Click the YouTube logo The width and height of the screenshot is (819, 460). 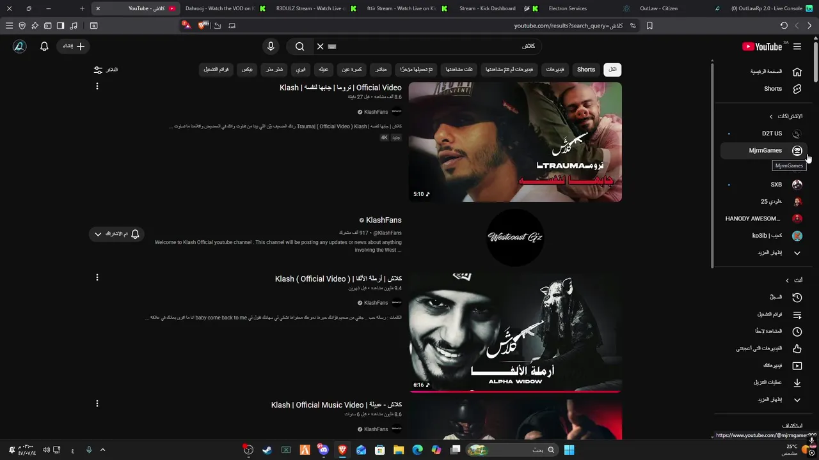tap(762, 47)
